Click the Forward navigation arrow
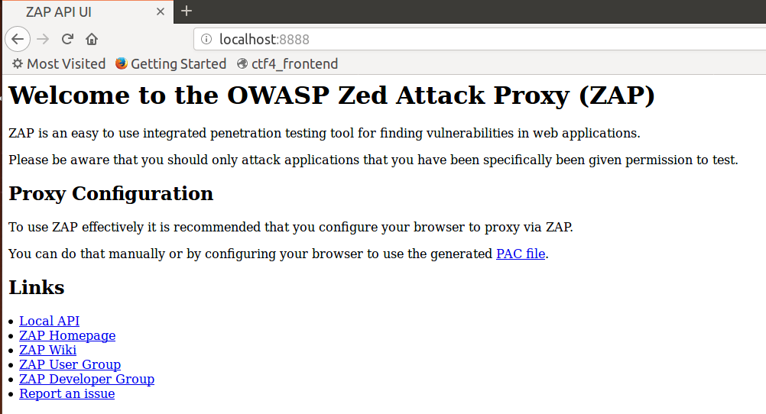The height and width of the screenshot is (414, 766). pos(43,39)
